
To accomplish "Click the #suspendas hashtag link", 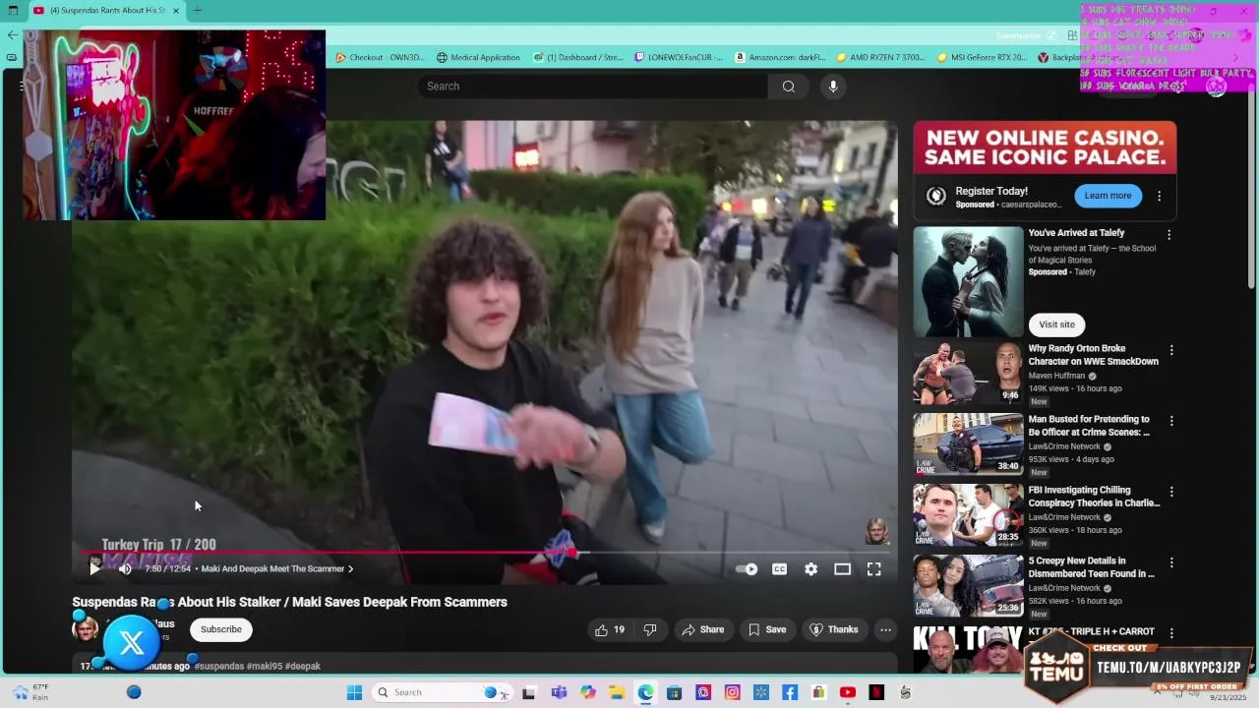I will [218, 667].
